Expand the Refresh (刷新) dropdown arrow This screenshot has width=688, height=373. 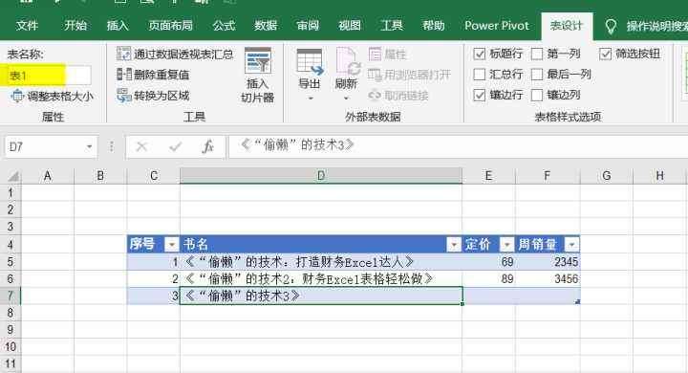click(x=346, y=99)
